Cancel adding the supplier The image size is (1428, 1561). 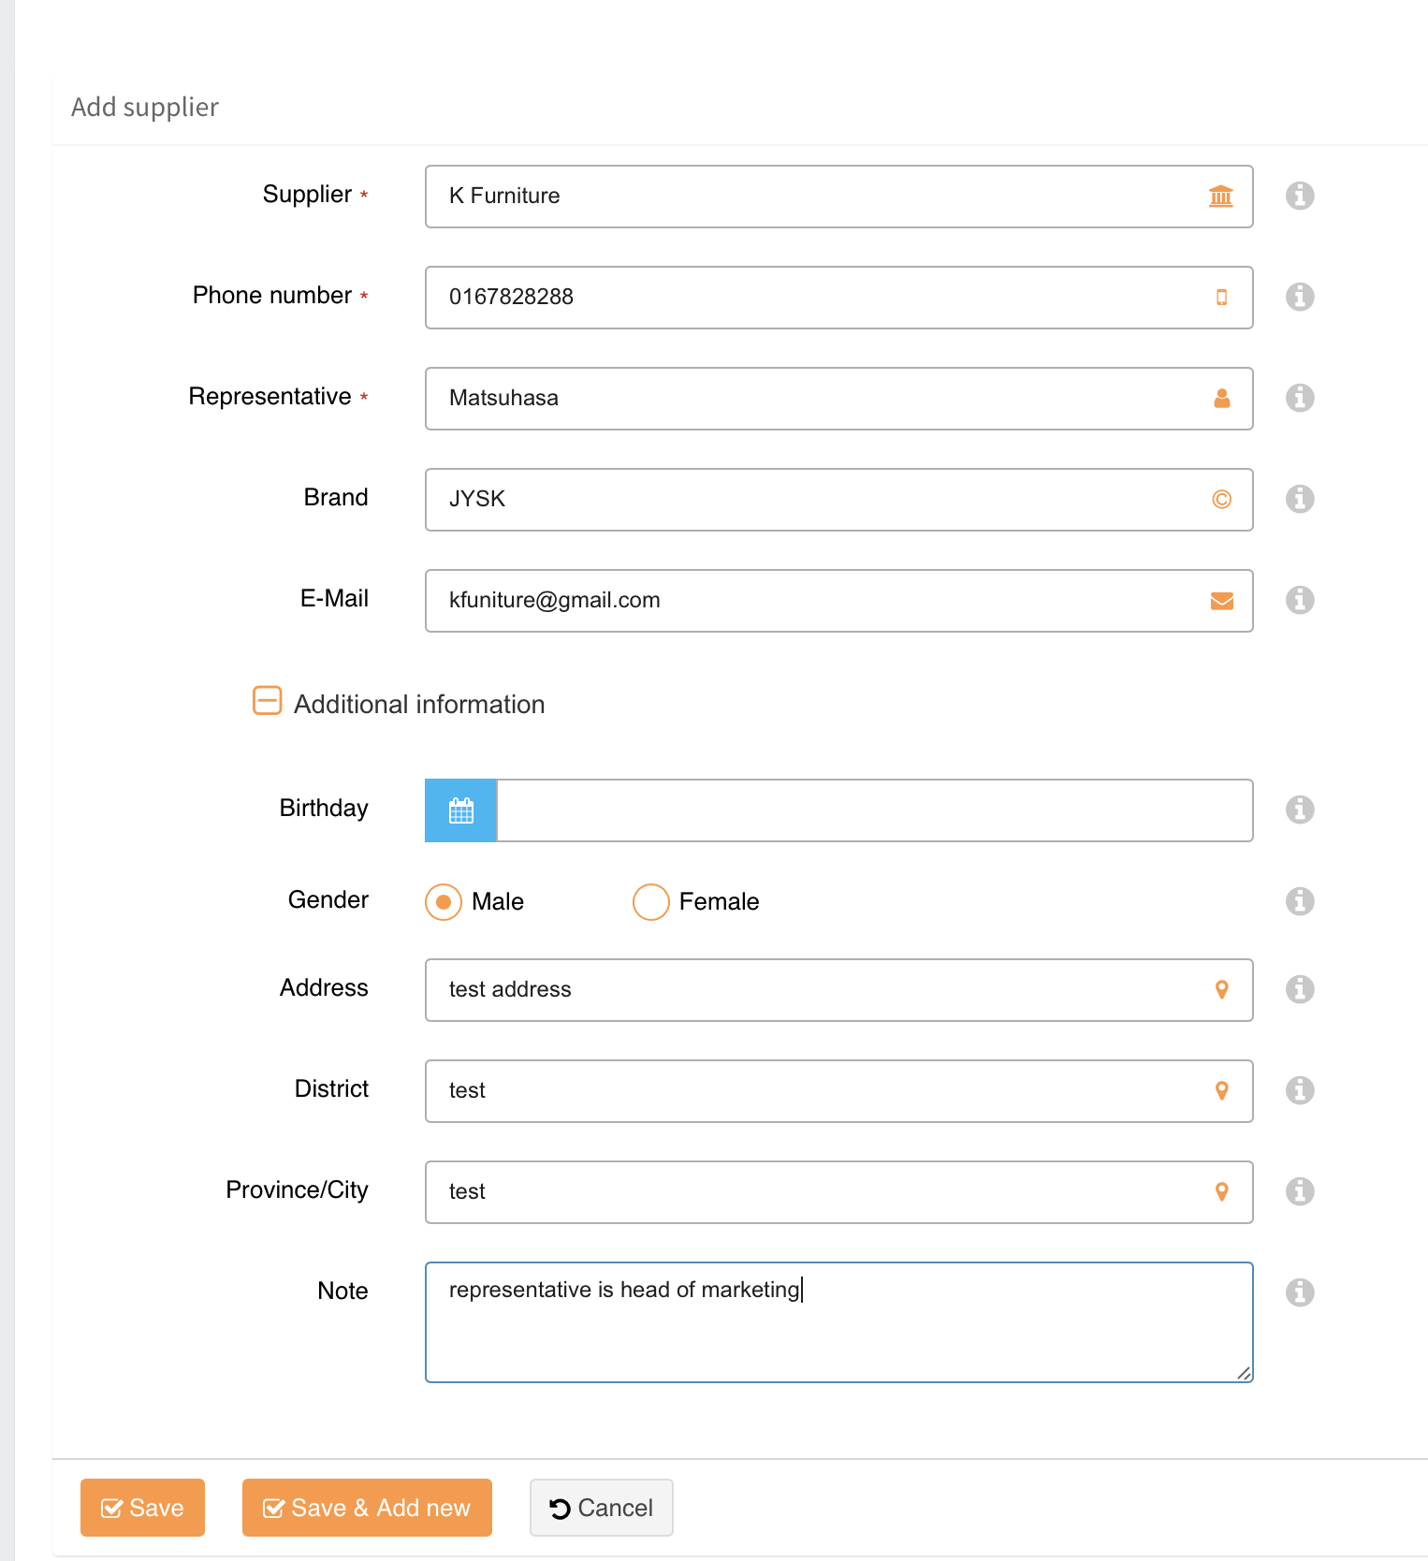[601, 1508]
